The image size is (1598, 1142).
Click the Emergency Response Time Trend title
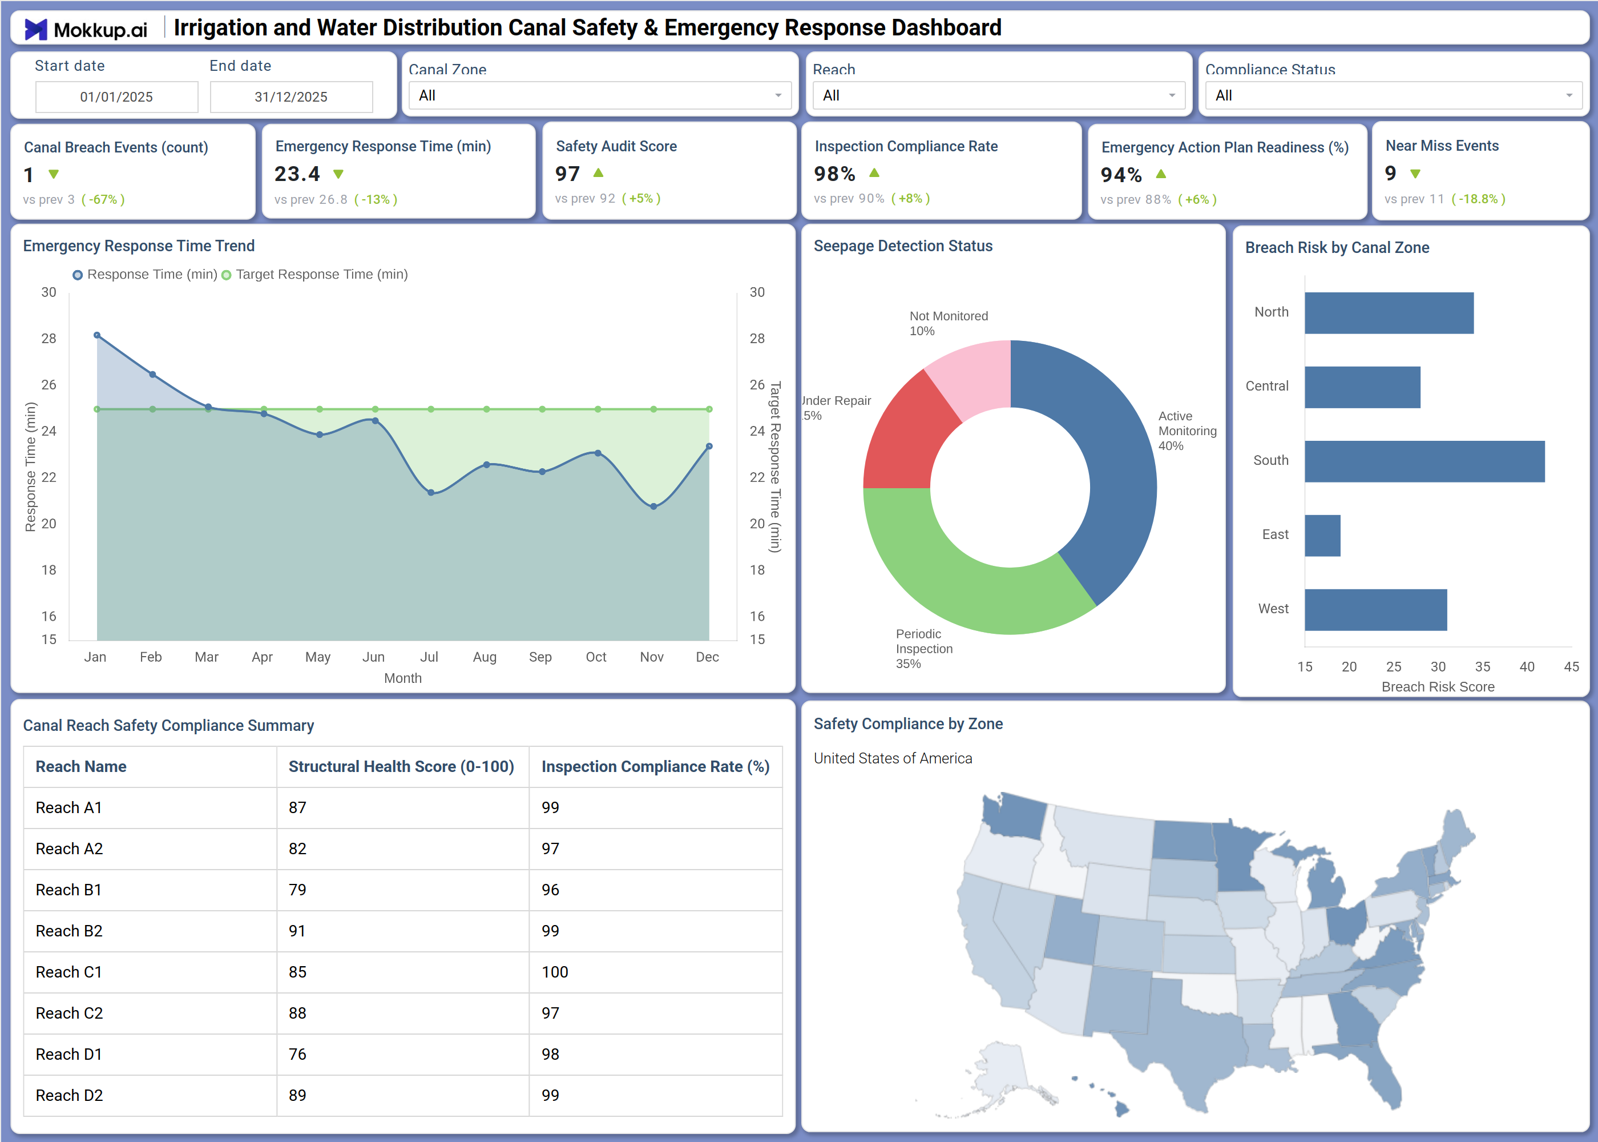click(139, 246)
